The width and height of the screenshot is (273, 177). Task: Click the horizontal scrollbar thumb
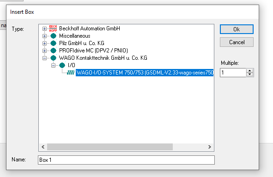pyautogui.click(x=110, y=147)
